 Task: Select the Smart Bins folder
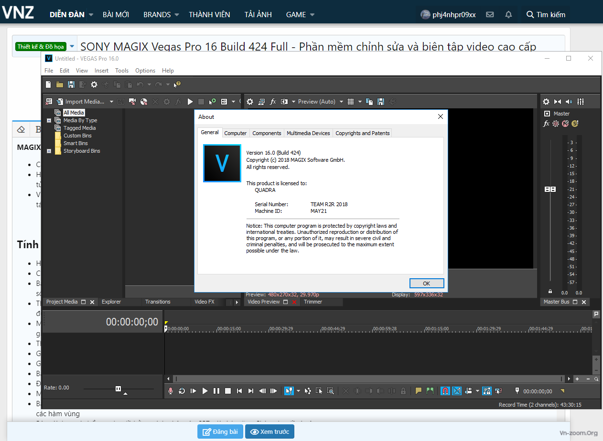click(75, 143)
